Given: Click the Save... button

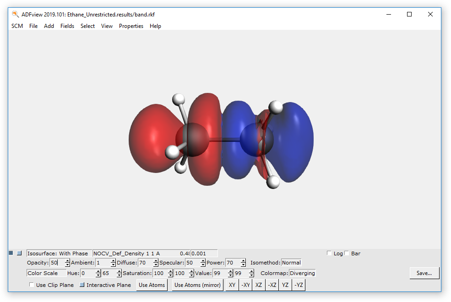Looking at the screenshot, I should point(424,273).
